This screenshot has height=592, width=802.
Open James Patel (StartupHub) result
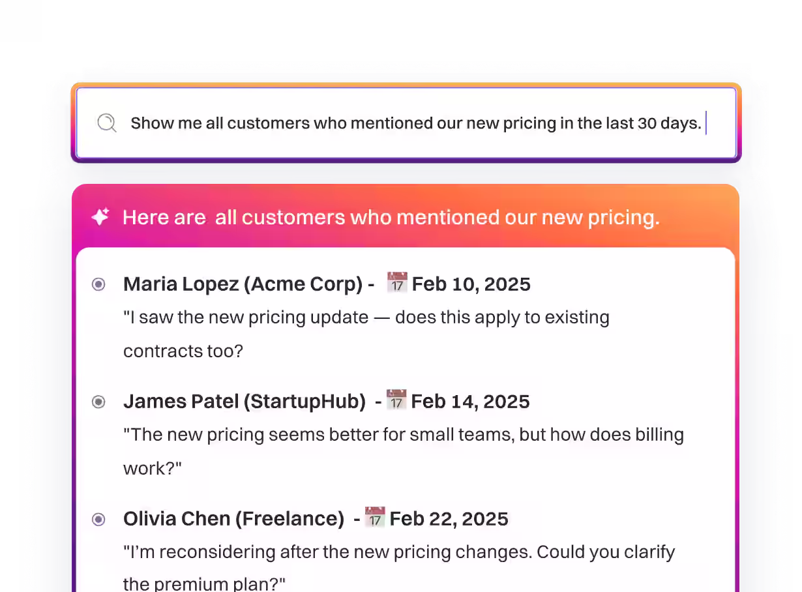point(245,402)
